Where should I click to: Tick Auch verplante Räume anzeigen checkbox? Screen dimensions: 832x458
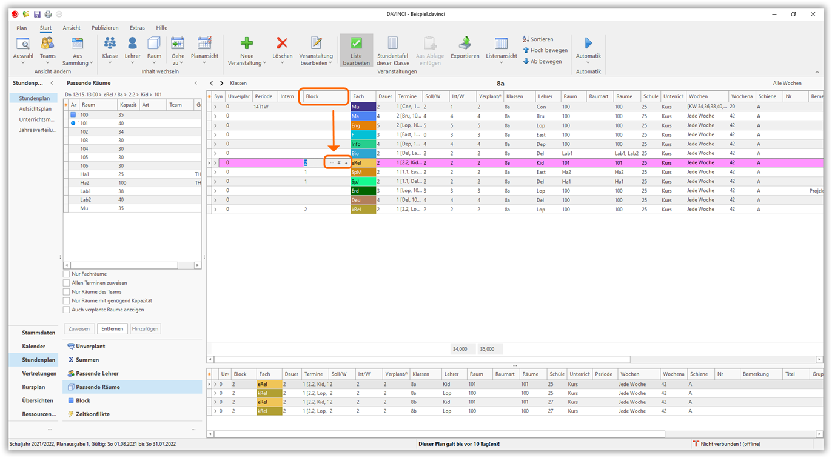[67, 310]
